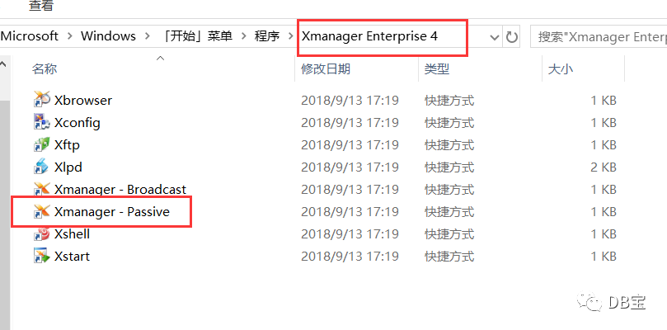Select the Xmanager - Passive icon

pos(41,211)
